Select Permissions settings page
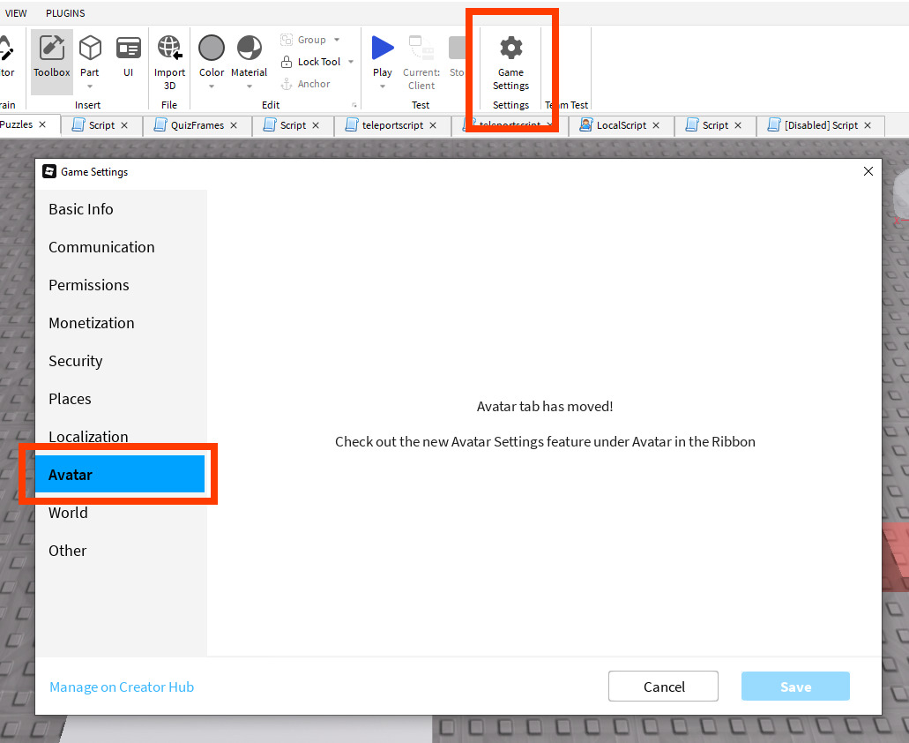This screenshot has width=909, height=743. coord(121,285)
